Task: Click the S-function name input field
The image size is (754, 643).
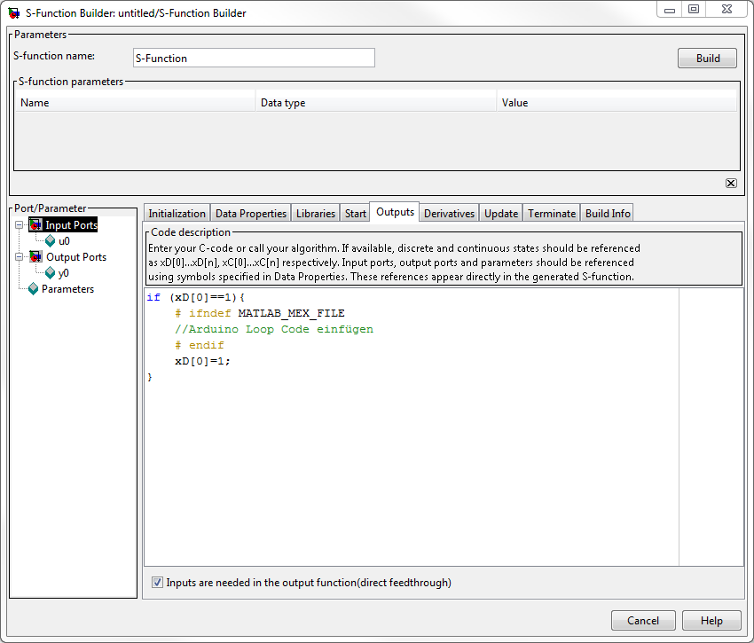Action: tap(253, 59)
